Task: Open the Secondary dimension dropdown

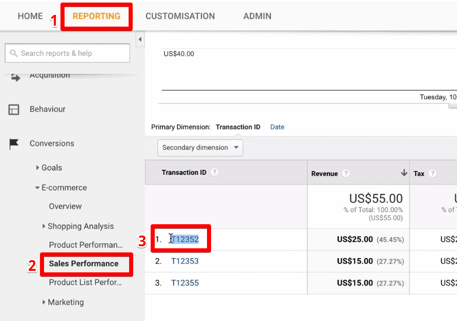Action: [x=200, y=147]
